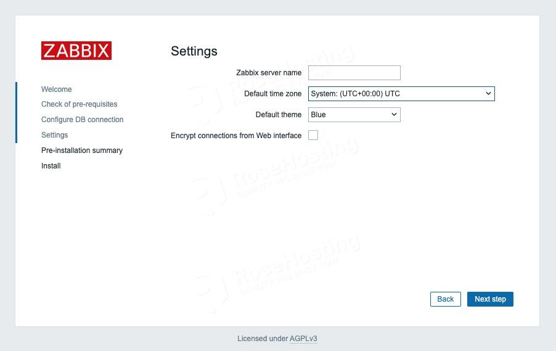Select the Settings step in sidebar

(x=54, y=135)
